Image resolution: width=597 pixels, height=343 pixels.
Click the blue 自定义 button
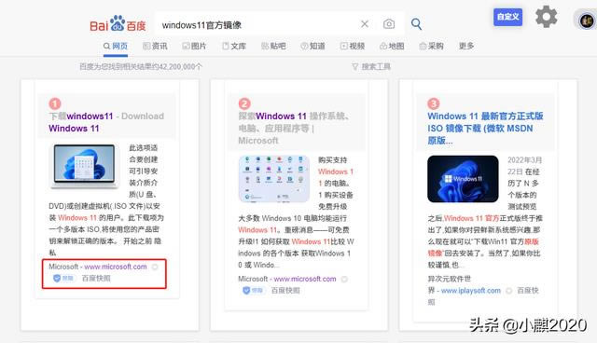(507, 17)
